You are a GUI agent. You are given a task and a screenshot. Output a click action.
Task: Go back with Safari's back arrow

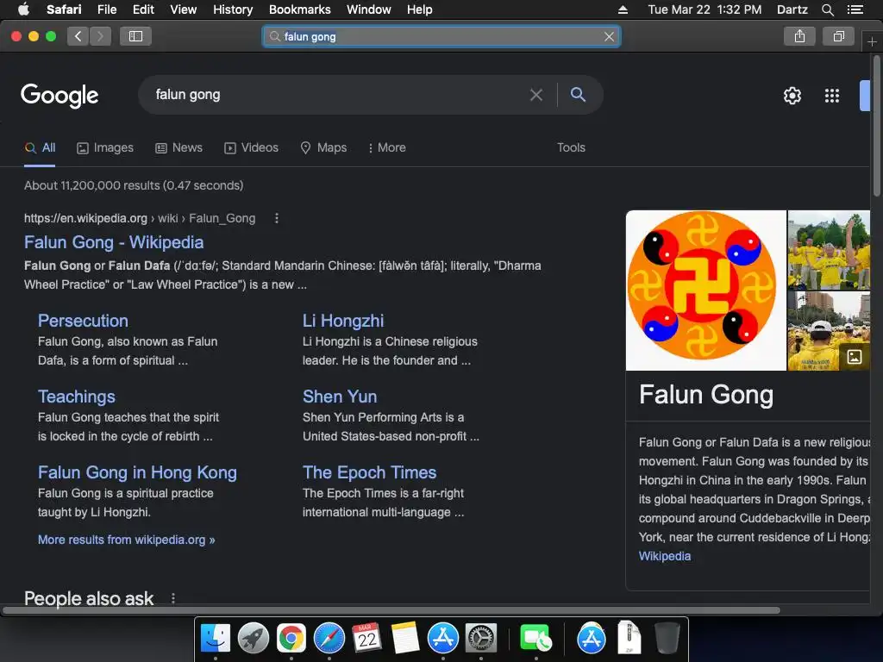click(x=78, y=36)
